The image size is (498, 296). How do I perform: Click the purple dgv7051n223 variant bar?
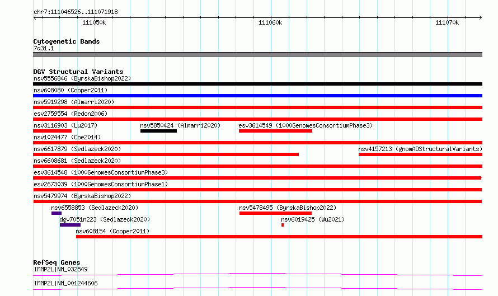pyautogui.click(x=70, y=225)
